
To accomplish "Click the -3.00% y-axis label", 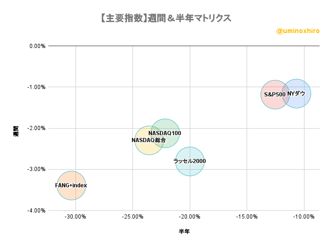I will pyautogui.click(x=36, y=169).
